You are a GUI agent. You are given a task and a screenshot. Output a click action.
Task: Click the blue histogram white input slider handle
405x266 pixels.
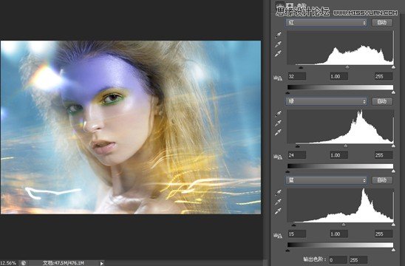pyautogui.click(x=393, y=225)
